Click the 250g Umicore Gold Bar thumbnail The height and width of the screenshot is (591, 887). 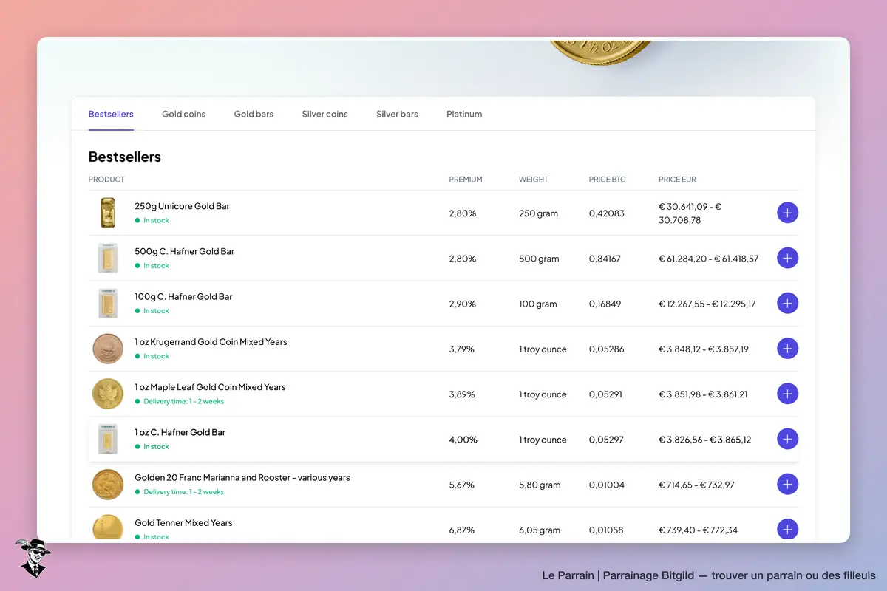108,213
